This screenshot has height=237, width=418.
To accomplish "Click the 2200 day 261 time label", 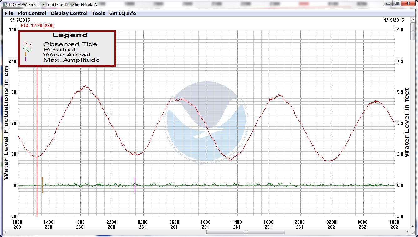I will (300, 225).
